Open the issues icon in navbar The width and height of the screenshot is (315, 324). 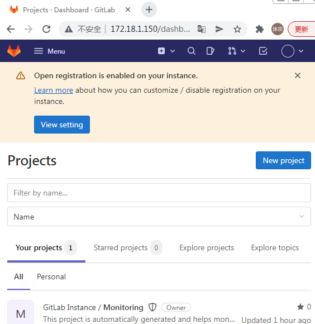coord(210,51)
